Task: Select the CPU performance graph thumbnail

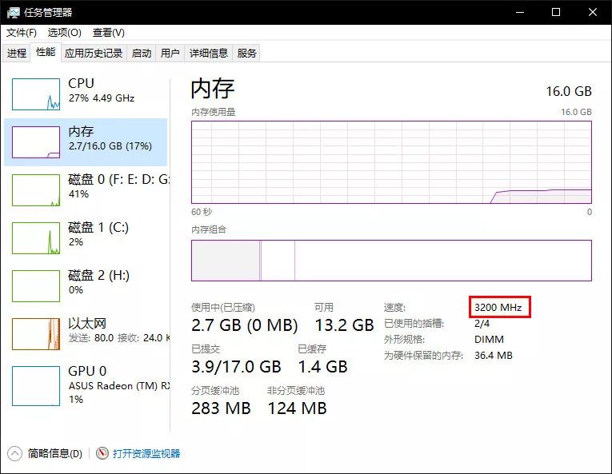Action: (36, 94)
